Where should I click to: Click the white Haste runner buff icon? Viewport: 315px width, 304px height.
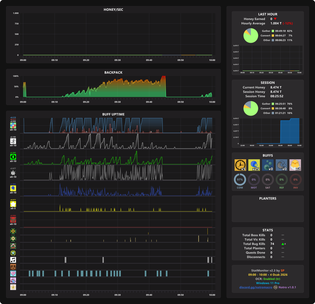pos(13,141)
